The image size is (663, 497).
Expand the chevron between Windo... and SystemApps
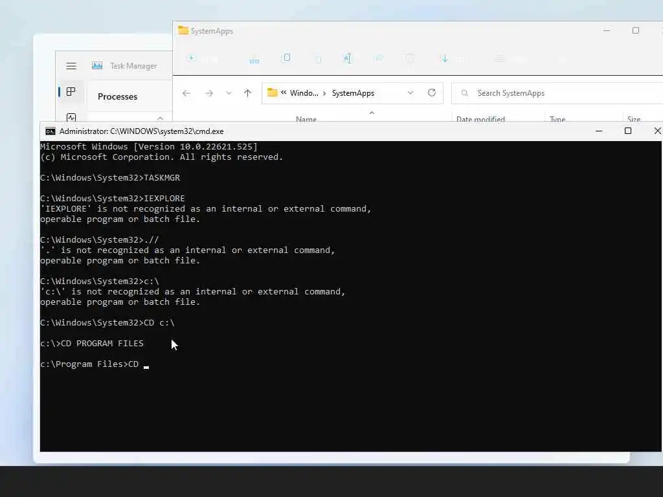pyautogui.click(x=325, y=93)
